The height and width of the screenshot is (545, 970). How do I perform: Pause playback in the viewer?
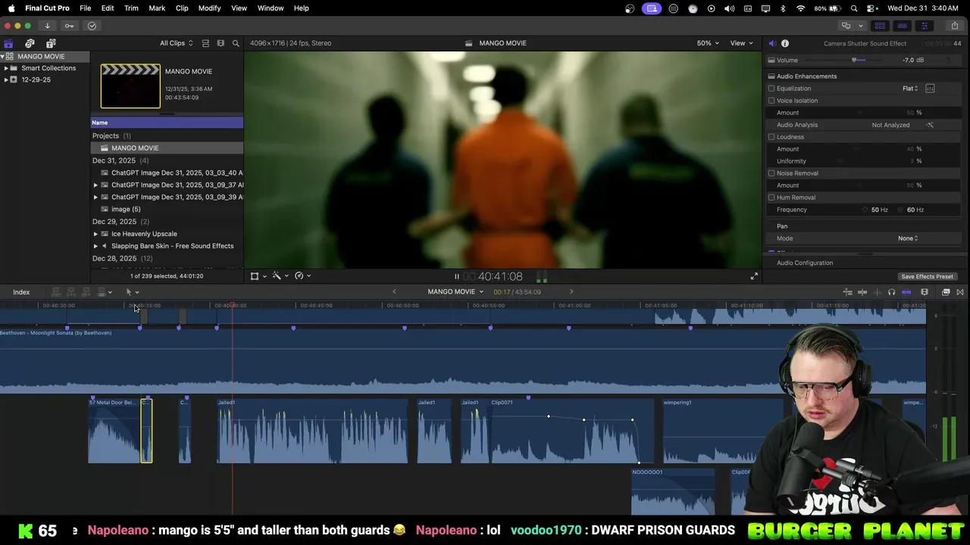point(456,276)
